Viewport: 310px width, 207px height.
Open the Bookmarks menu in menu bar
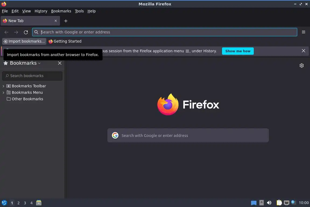[x=61, y=11]
